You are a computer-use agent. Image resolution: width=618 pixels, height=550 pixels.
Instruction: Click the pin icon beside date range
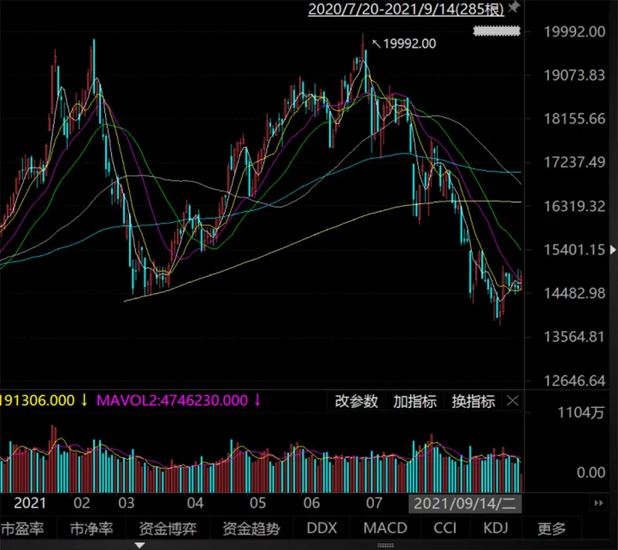click(x=514, y=8)
